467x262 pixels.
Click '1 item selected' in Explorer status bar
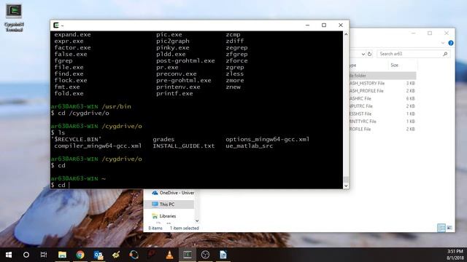coord(185,228)
